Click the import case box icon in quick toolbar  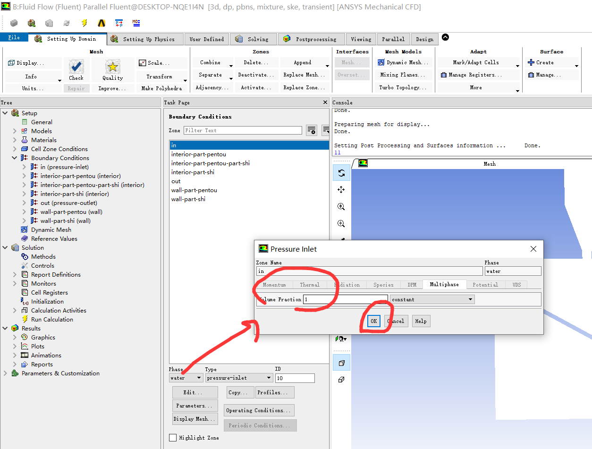pyautogui.click(x=32, y=23)
